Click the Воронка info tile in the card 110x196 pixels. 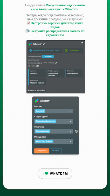point(37,73)
